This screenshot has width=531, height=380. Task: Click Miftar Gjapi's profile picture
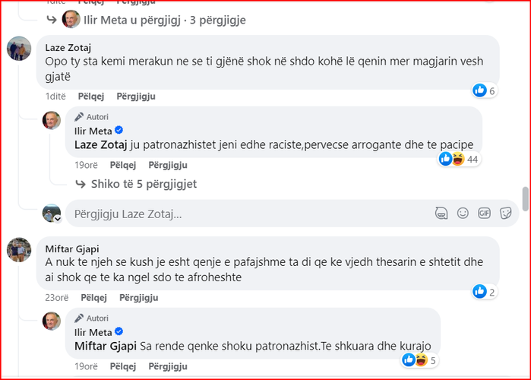[19, 249]
